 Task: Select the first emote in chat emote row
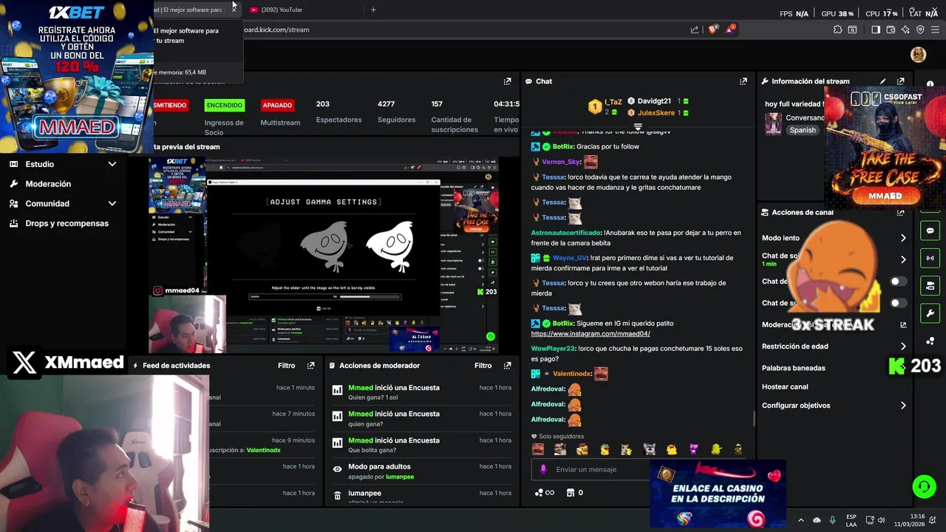pos(538,449)
